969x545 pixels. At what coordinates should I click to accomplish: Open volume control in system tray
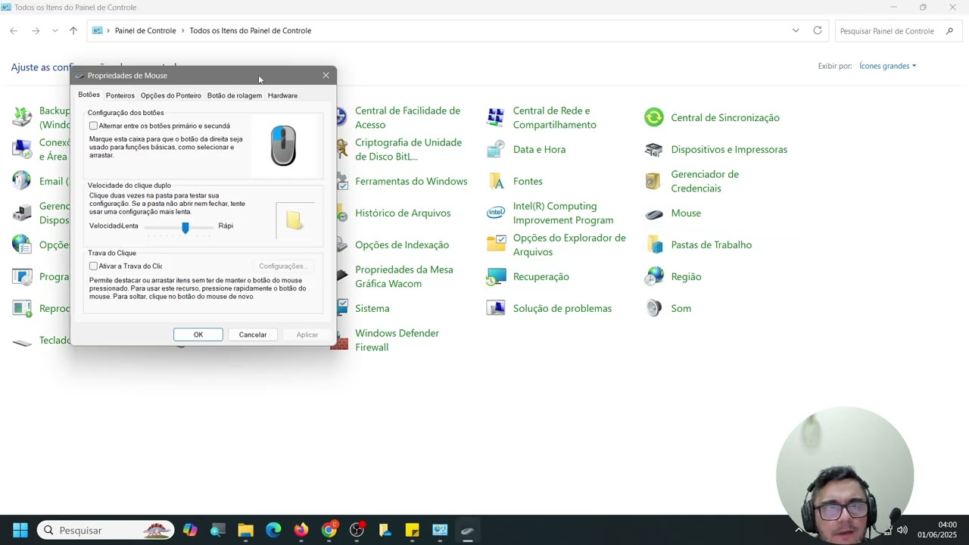pyautogui.click(x=902, y=530)
